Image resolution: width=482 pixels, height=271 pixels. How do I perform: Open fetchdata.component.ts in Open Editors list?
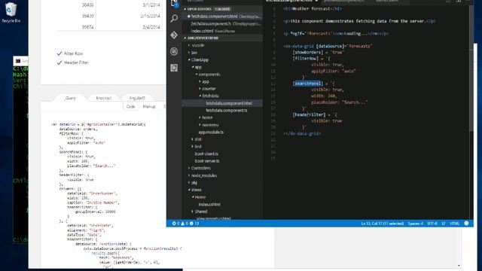pos(222,23)
